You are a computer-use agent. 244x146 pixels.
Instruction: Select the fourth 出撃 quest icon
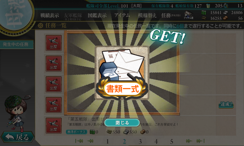(54, 105)
